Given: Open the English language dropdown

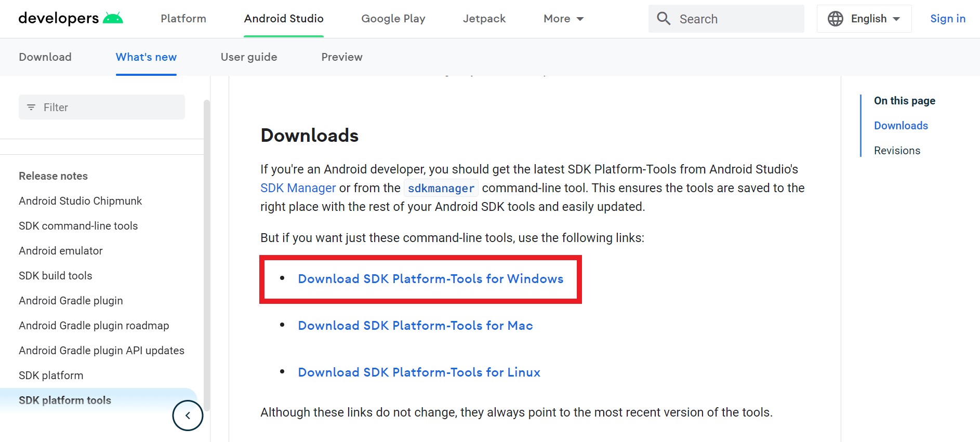Looking at the screenshot, I should click(864, 19).
